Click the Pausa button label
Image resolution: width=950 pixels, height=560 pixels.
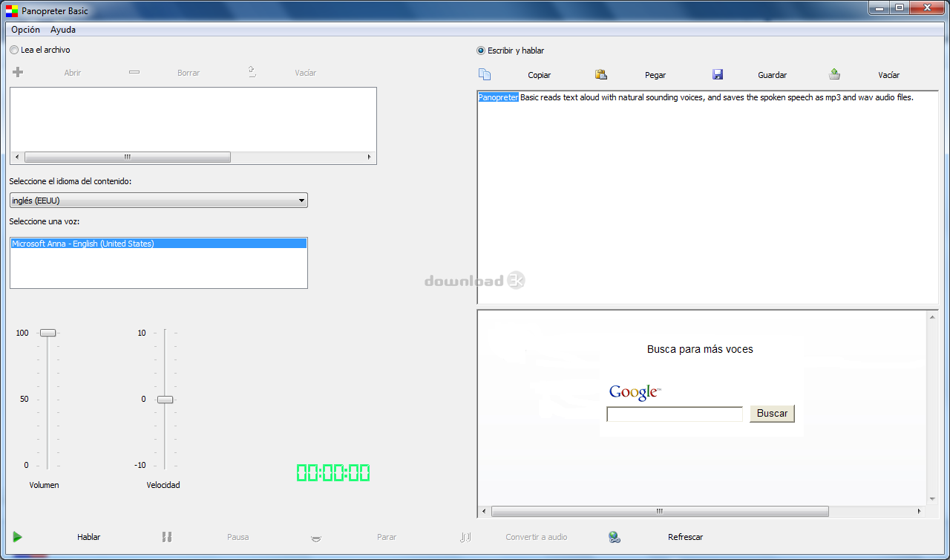pyautogui.click(x=238, y=537)
